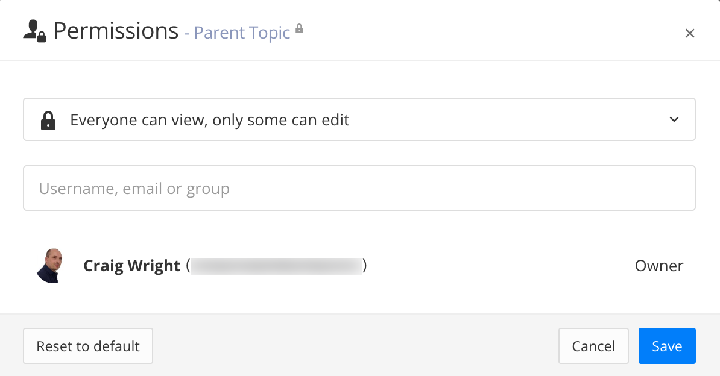The image size is (720, 376).
Task: Click the avatar next to the Owner entry
Action: pos(51,265)
